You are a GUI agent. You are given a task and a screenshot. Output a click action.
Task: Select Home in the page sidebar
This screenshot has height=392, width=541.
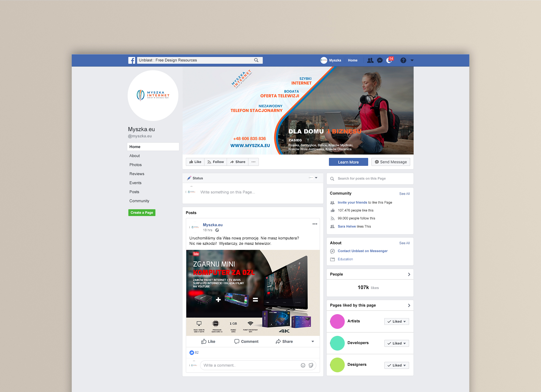(153, 147)
